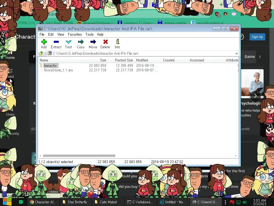Delete selection with the red X icon
The image size is (274, 206).
pyautogui.click(x=105, y=44)
